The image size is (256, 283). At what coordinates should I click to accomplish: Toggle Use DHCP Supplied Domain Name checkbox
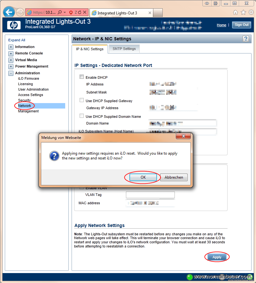[x=81, y=116]
